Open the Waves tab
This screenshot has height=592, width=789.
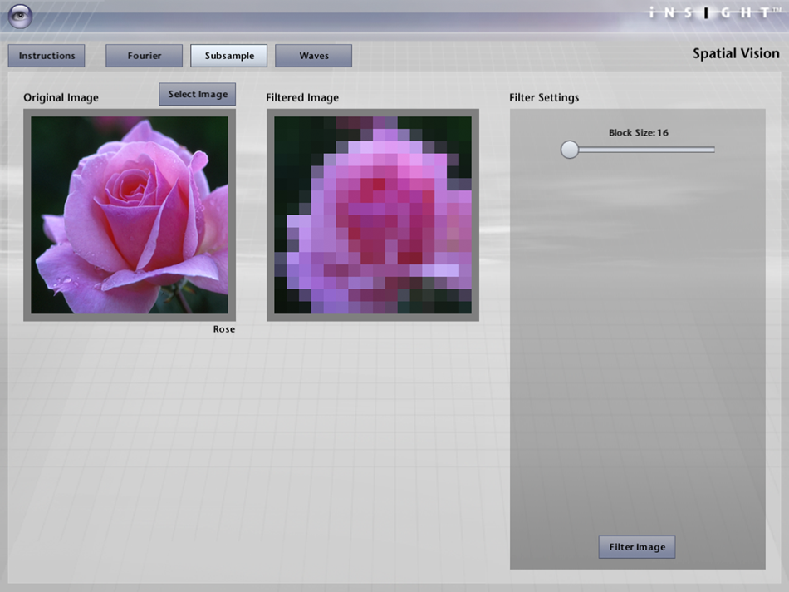coord(313,56)
